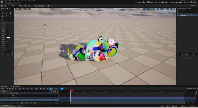Open the viewport camera speed button

coord(171,9)
